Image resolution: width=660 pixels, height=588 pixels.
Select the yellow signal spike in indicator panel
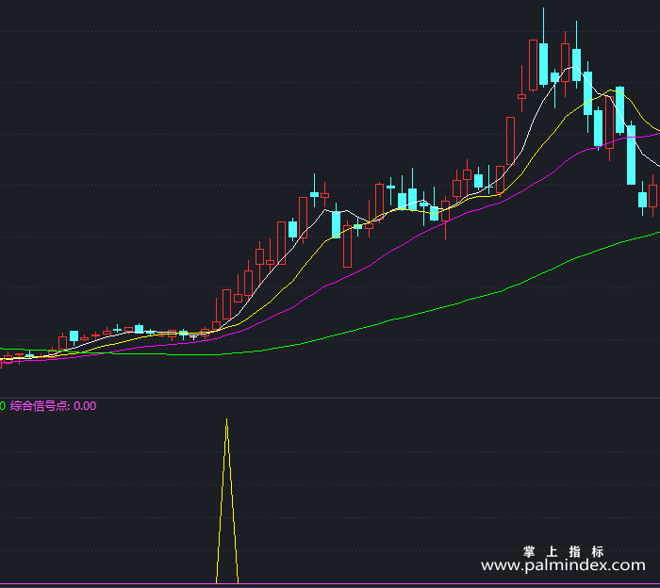(227, 500)
